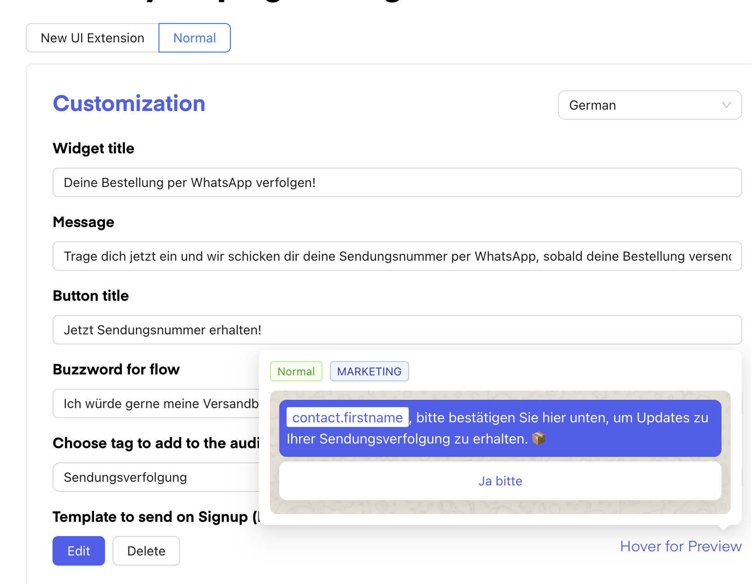The image size is (751, 584).
Task: Click the chevron arrow in language selector
Action: coord(726,105)
